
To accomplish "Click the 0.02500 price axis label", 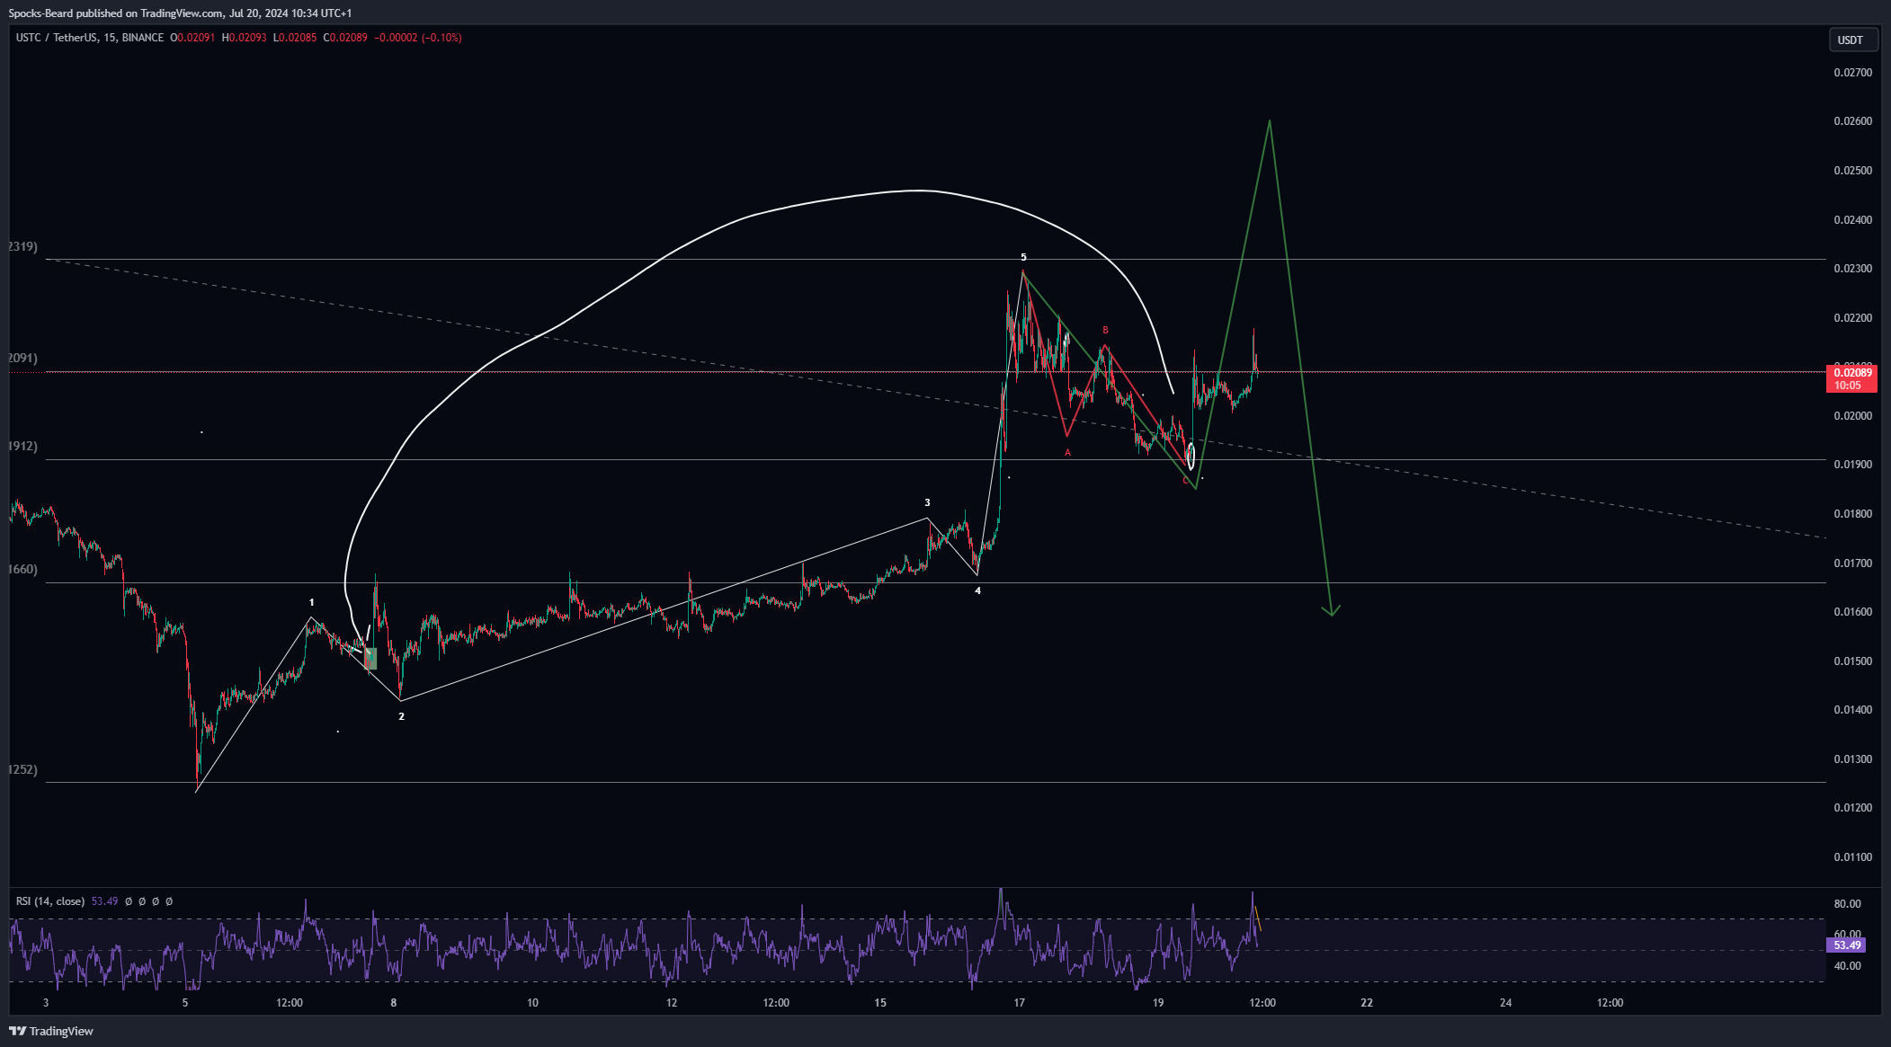I will tap(1852, 171).
